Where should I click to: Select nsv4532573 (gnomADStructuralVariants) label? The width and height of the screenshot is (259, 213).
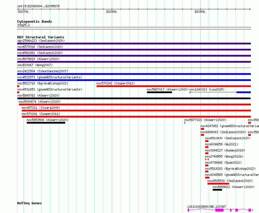50,77
